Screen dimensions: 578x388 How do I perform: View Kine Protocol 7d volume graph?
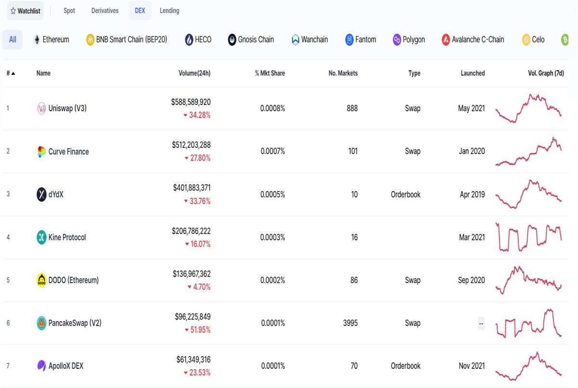point(528,237)
